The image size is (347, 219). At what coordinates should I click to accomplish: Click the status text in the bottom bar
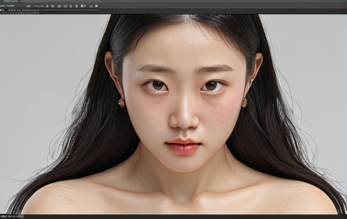tap(12, 217)
